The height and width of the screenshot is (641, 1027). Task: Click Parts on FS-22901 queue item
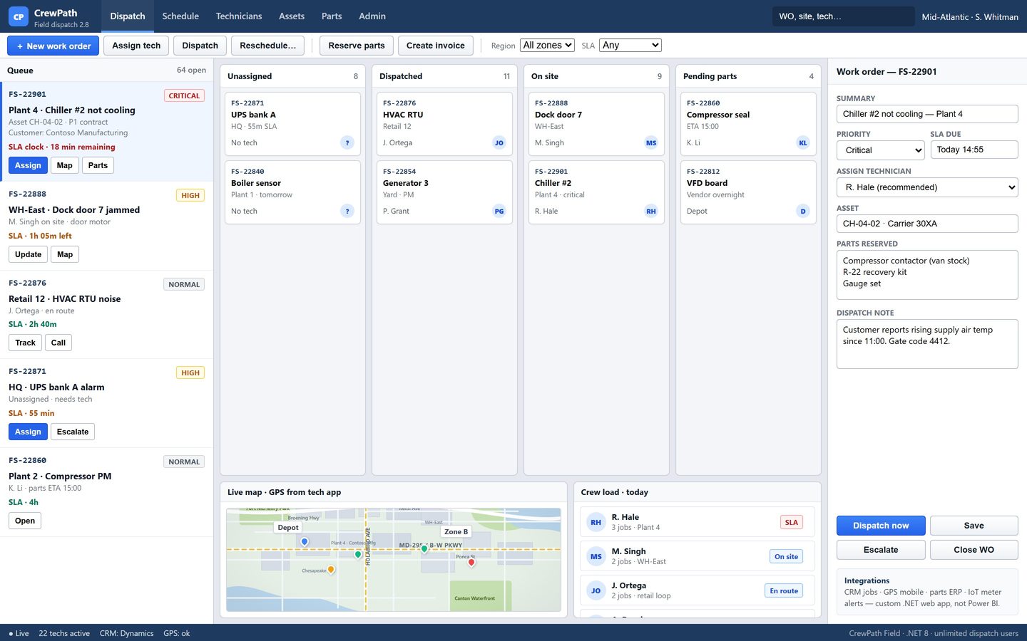point(98,165)
